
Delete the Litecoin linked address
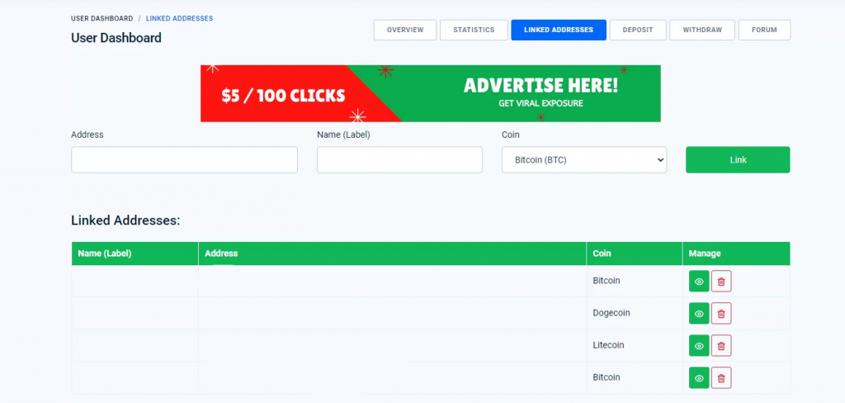click(721, 346)
